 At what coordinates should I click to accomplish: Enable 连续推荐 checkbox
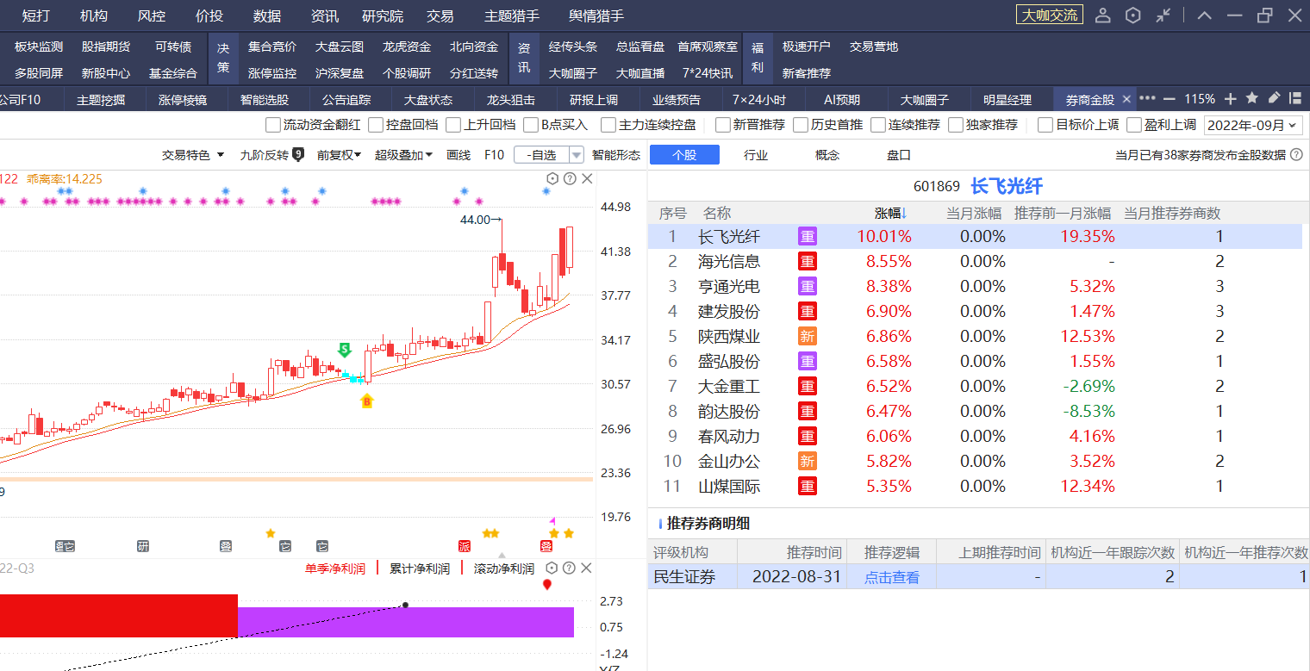tap(878, 125)
